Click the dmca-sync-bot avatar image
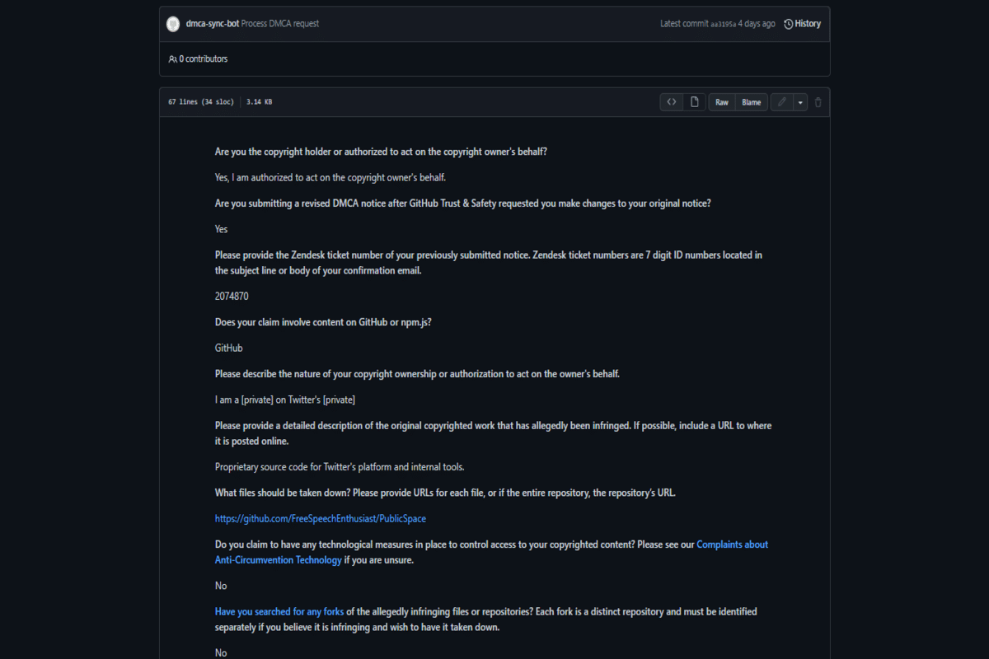Viewport: 989px width, 659px height. click(173, 24)
